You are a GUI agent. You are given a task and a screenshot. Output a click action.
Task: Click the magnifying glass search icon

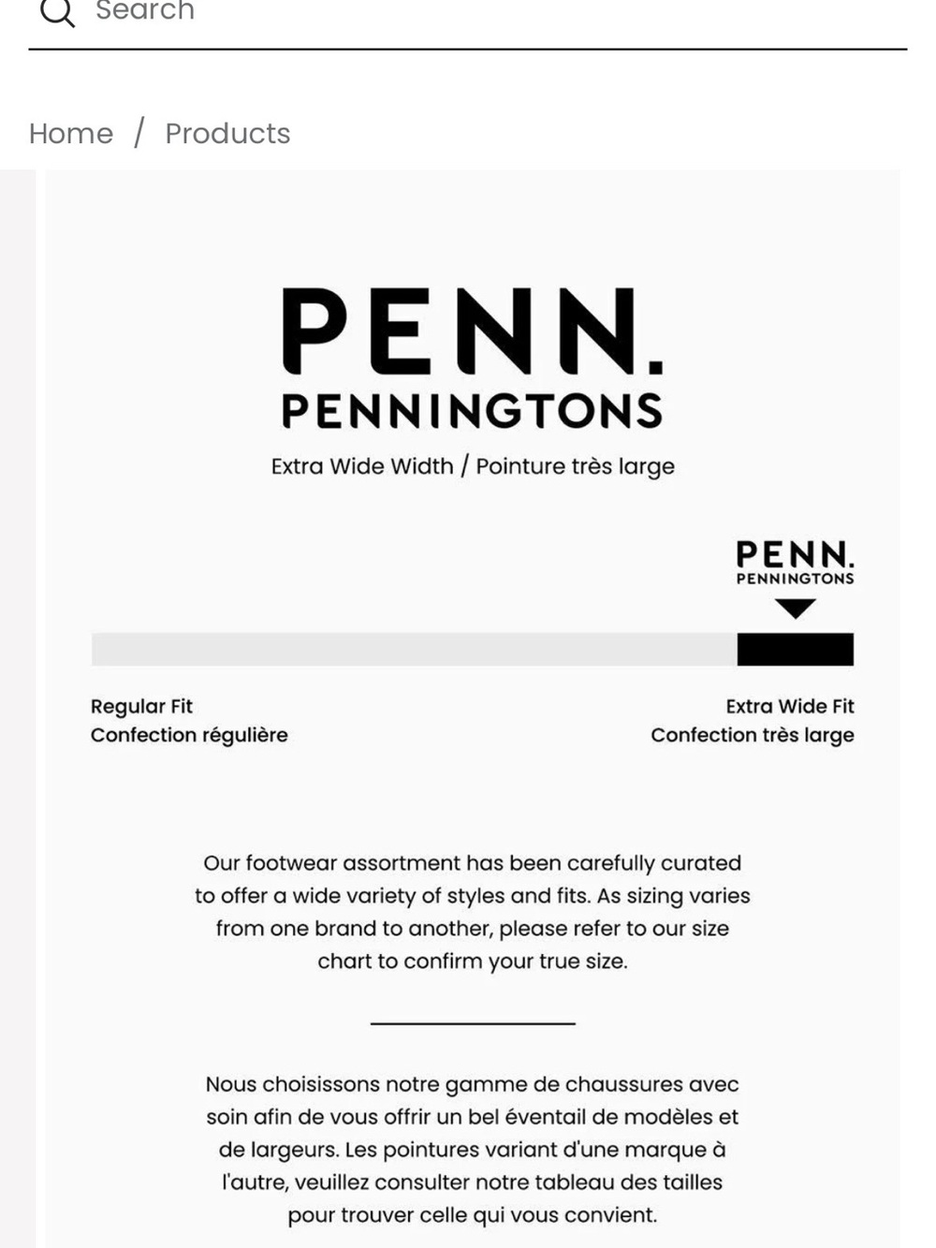57,11
